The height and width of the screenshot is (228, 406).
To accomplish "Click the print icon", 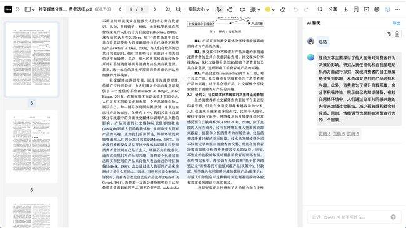I will click(x=377, y=9).
